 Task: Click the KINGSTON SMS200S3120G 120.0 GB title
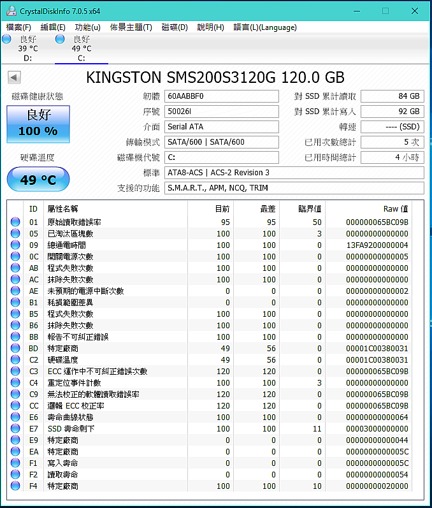[x=215, y=77]
